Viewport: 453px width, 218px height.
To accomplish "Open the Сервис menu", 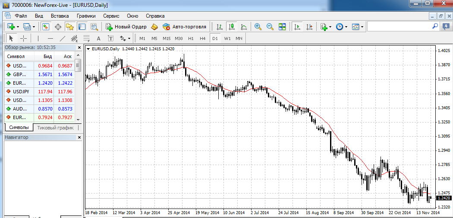I will (110, 15).
